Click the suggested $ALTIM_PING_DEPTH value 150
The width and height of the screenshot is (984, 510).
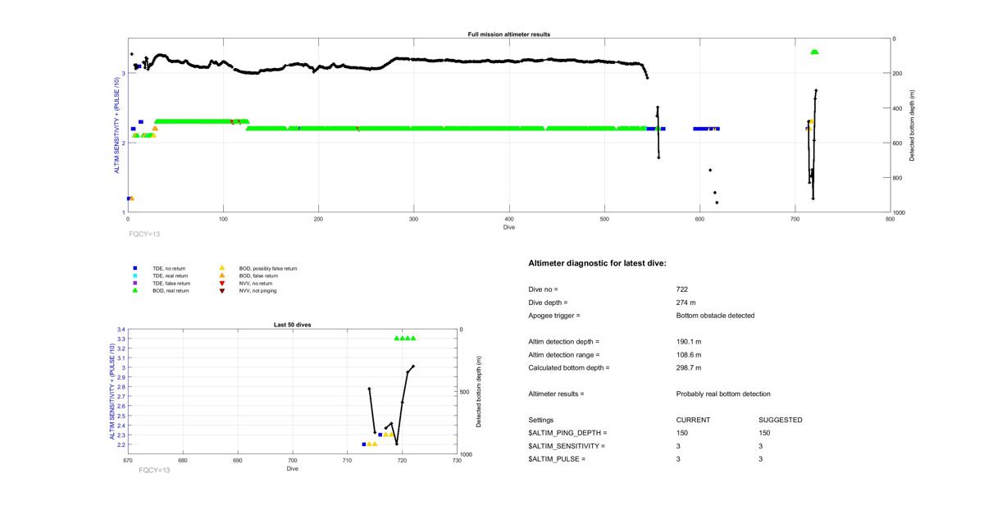[764, 433]
